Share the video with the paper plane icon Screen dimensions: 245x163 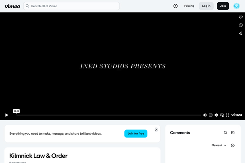point(241,33)
